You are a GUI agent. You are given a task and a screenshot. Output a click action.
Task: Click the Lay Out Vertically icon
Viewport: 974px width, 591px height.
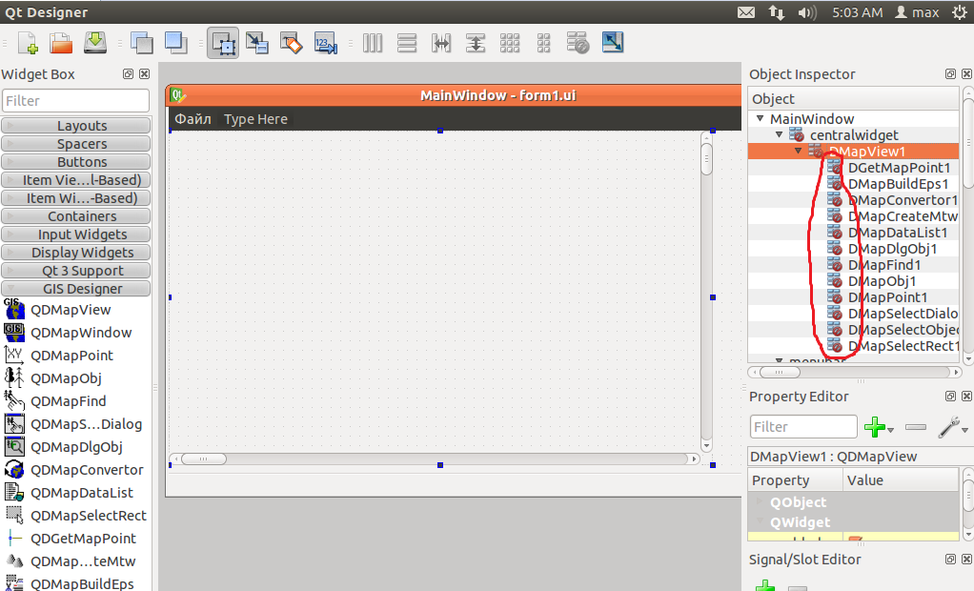(x=407, y=43)
